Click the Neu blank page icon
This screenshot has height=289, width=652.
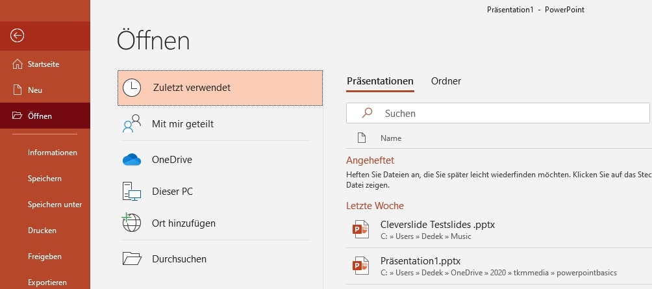tap(17, 90)
